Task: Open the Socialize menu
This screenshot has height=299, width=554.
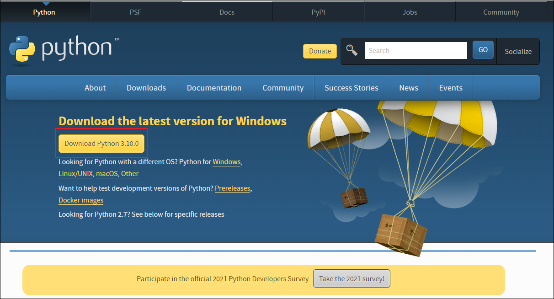Action: (x=518, y=51)
